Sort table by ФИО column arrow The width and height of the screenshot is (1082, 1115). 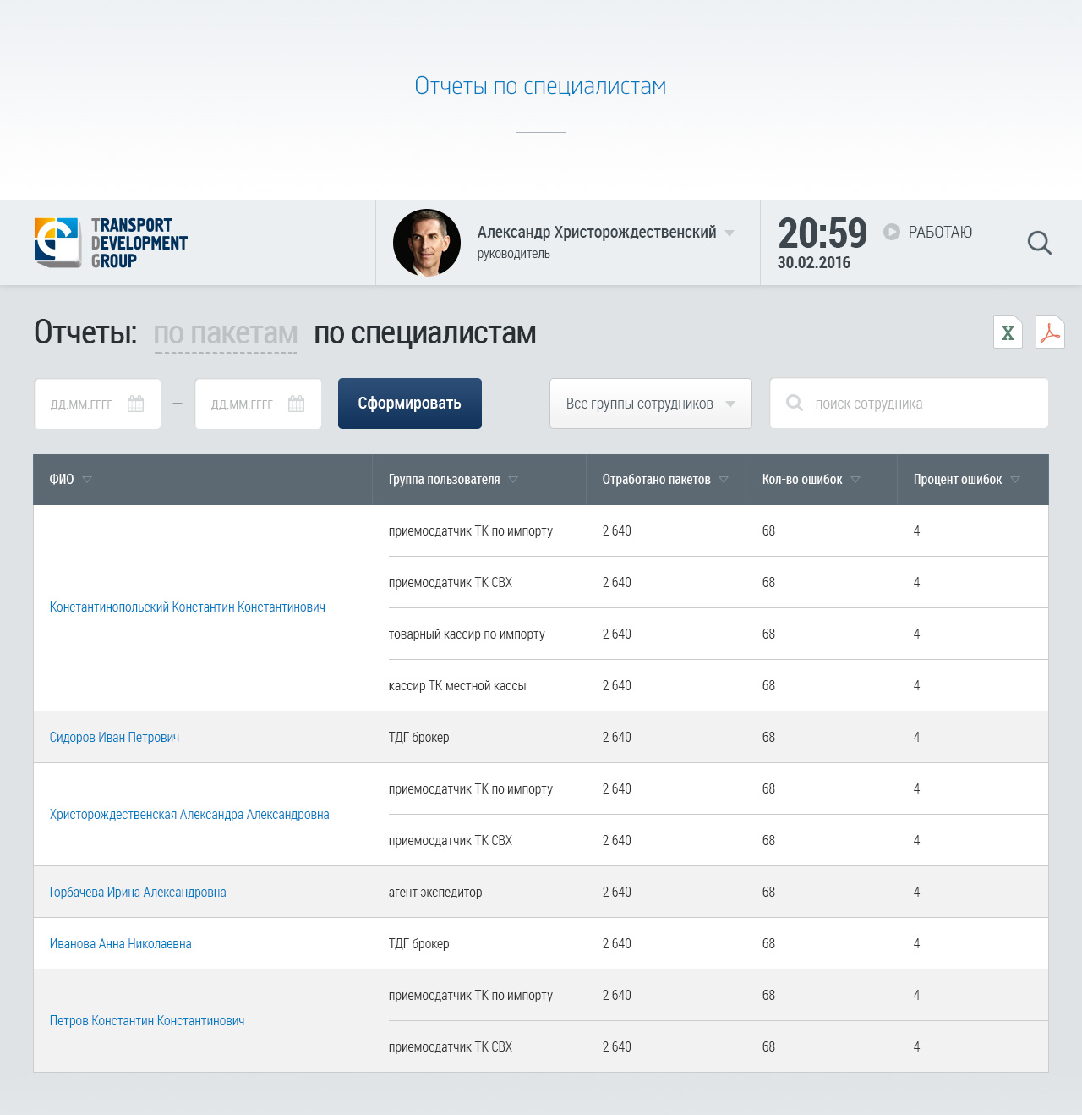(87, 480)
